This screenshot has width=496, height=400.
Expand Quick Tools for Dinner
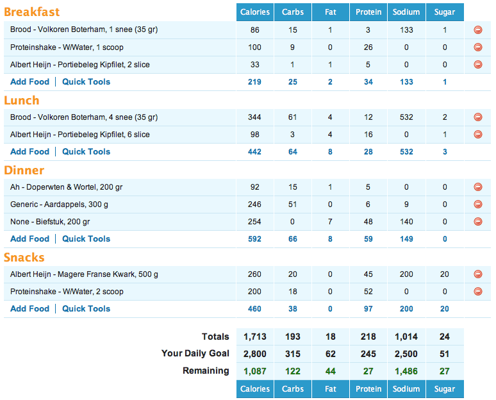click(86, 238)
